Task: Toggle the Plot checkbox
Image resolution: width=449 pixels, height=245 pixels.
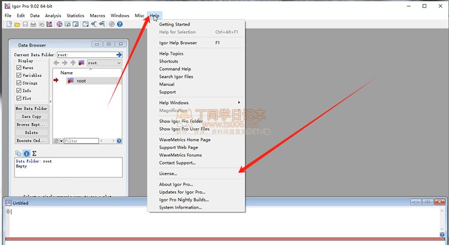Action: 19,98
